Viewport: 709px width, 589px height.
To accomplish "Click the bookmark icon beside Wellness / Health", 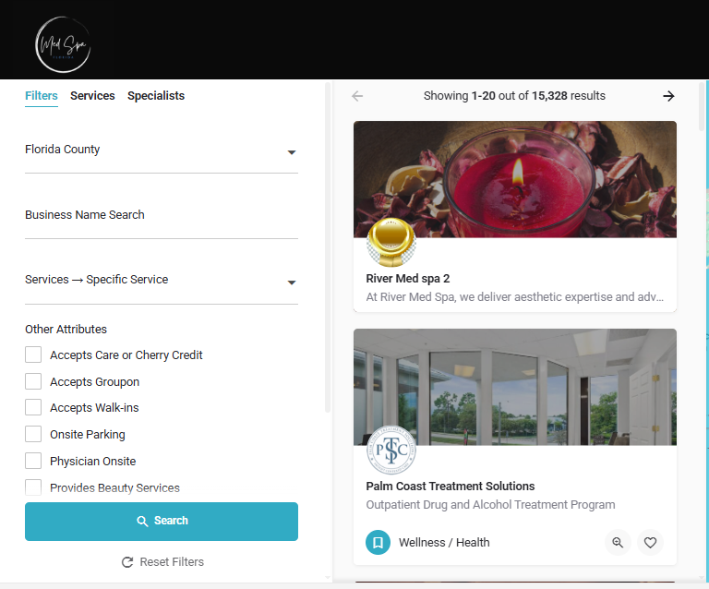I will (x=378, y=542).
